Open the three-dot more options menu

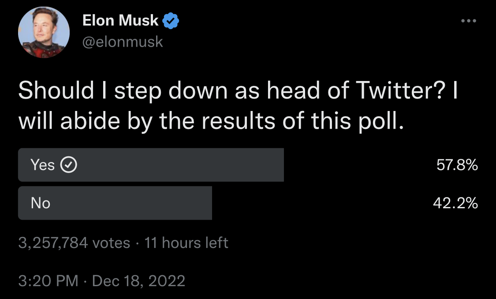coord(469,21)
